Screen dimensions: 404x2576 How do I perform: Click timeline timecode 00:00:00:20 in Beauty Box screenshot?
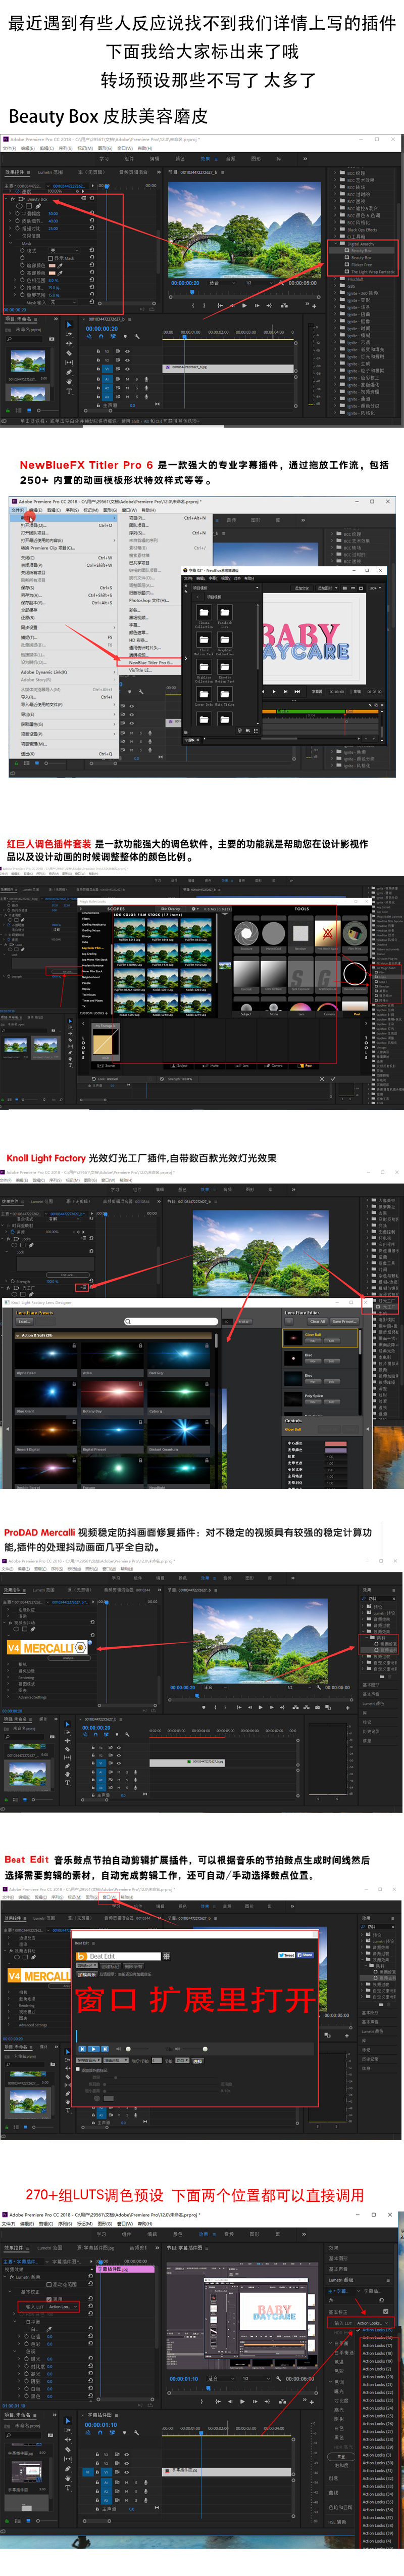[101, 328]
